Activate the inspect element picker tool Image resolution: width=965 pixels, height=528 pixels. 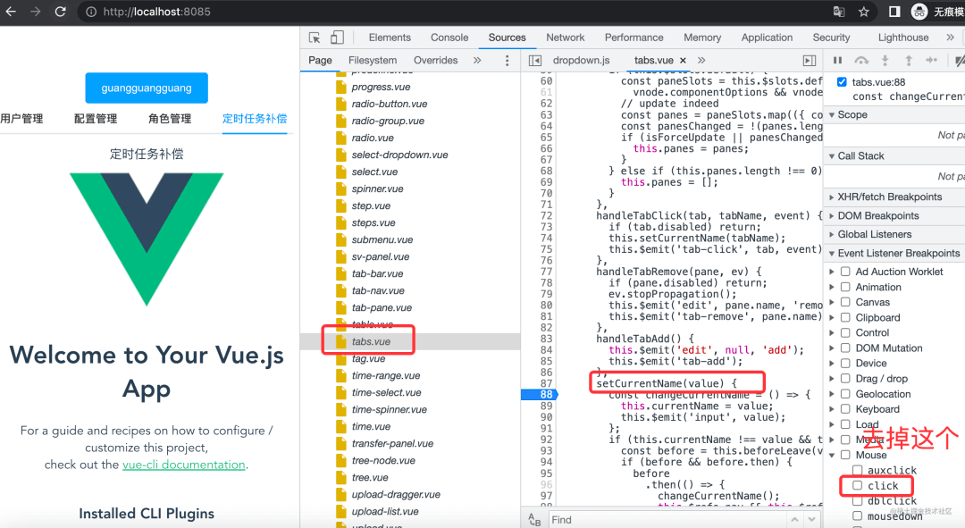[315, 38]
